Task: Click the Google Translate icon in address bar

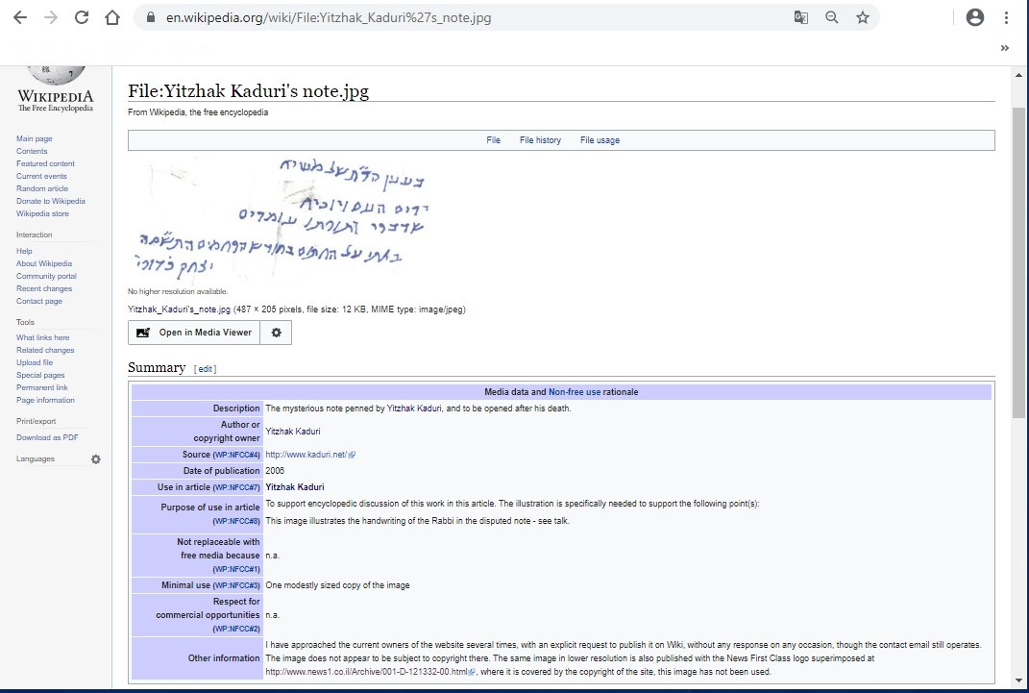Action: tap(800, 16)
